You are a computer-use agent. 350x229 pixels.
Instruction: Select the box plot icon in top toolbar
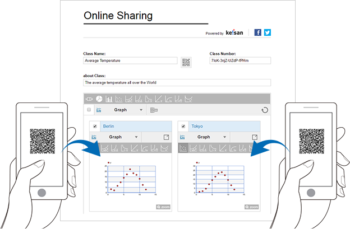tap(89, 99)
